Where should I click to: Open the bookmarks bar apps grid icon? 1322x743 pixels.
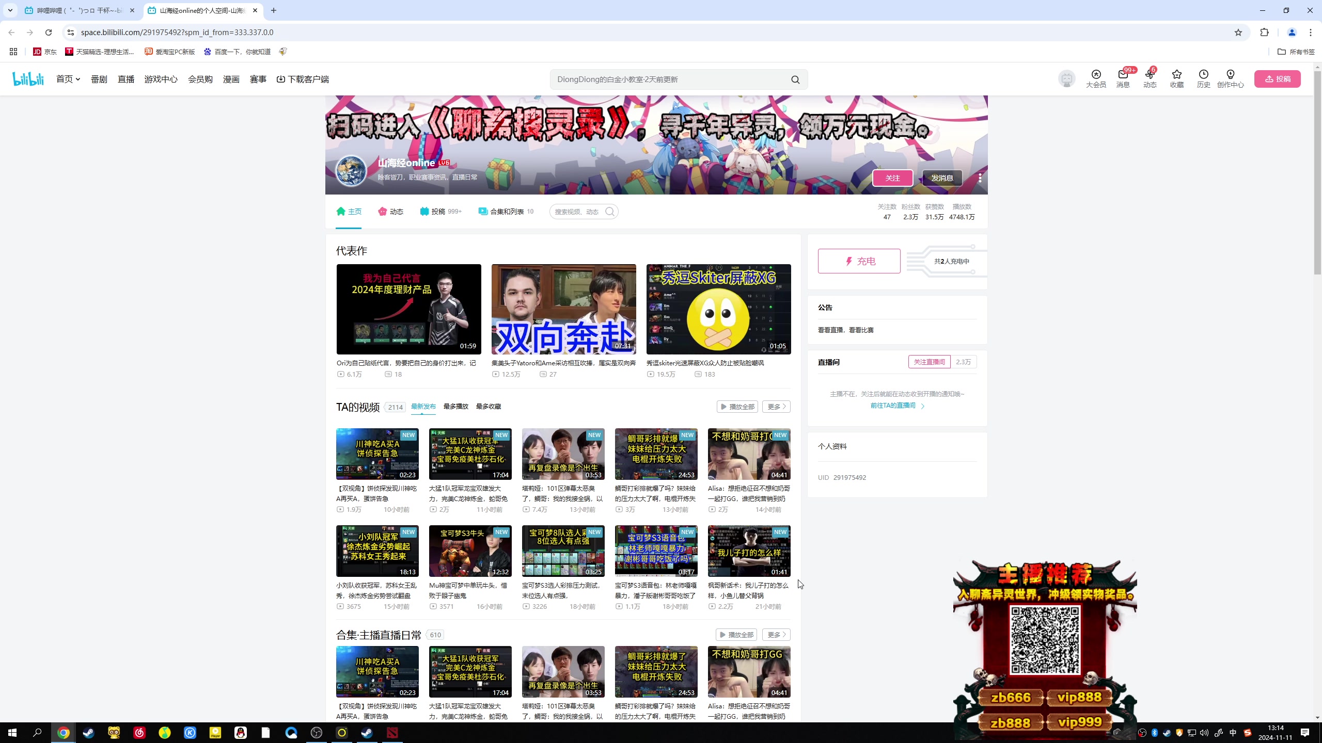pyautogui.click(x=13, y=52)
